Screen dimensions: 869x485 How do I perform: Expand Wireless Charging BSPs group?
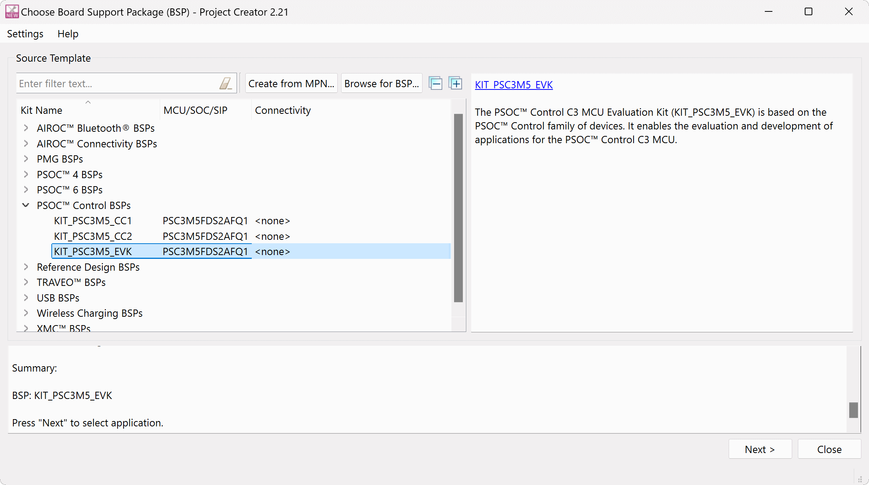pos(26,313)
